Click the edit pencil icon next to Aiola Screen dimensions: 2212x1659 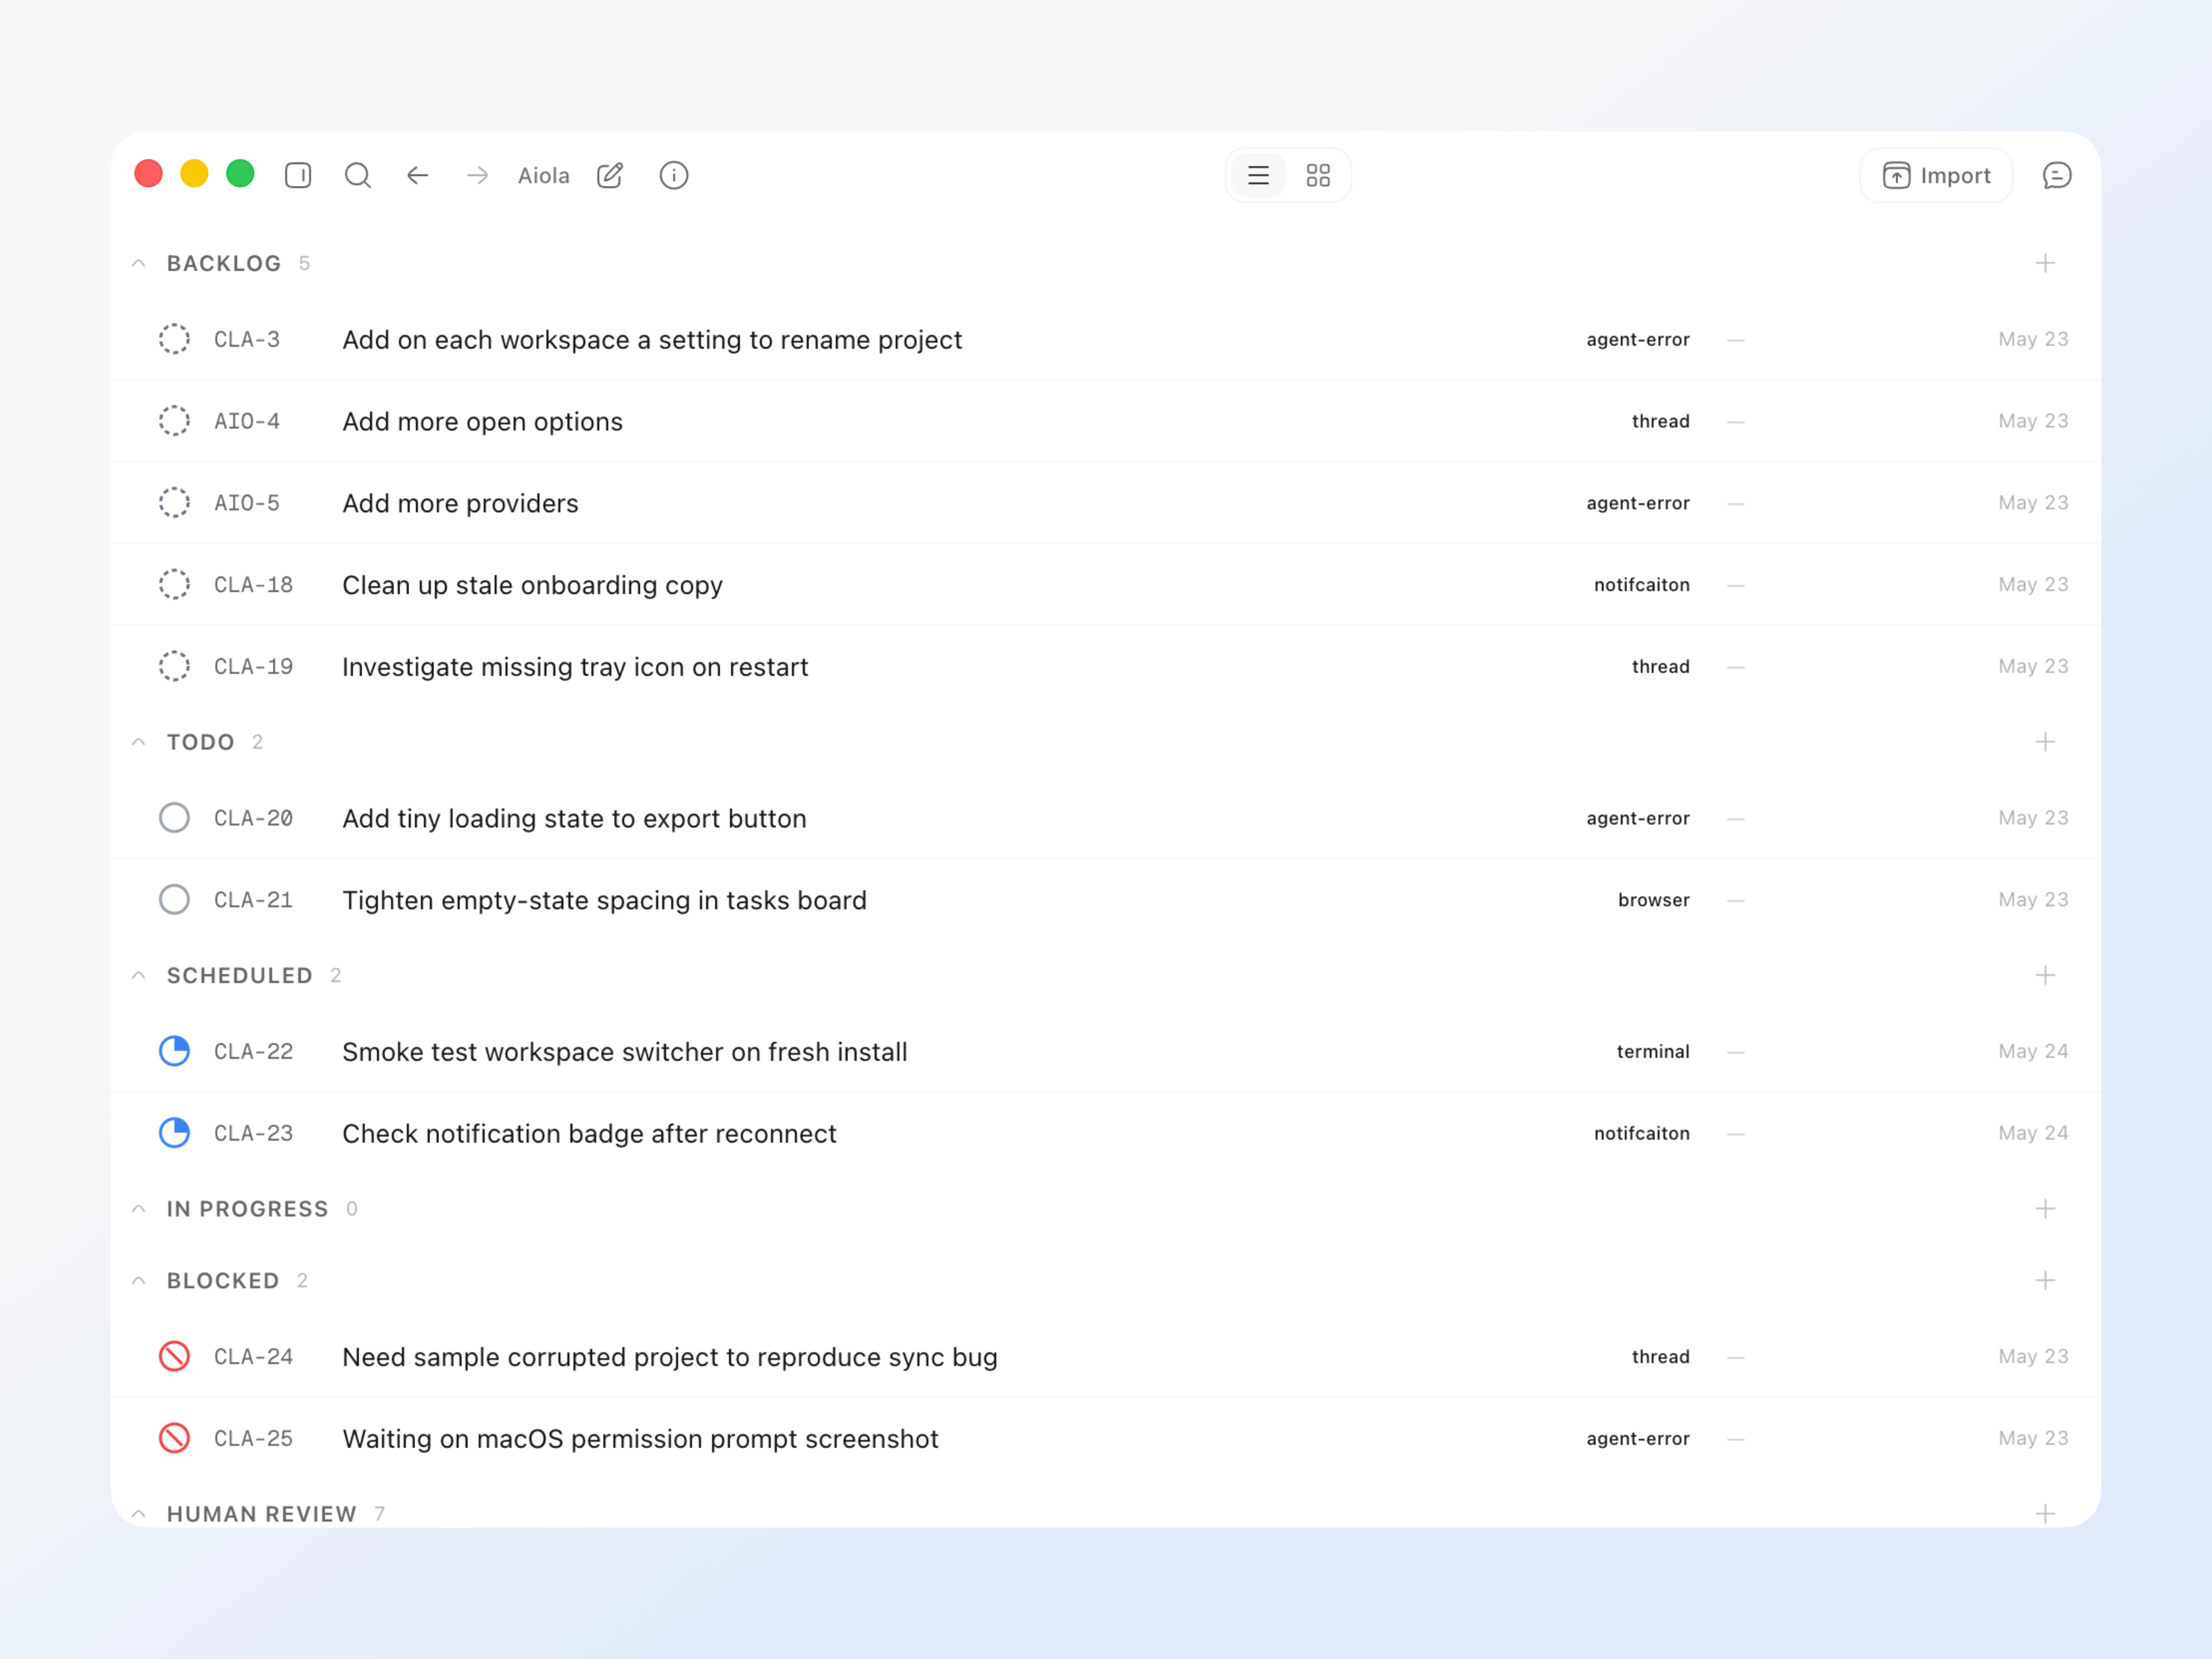pyautogui.click(x=610, y=176)
